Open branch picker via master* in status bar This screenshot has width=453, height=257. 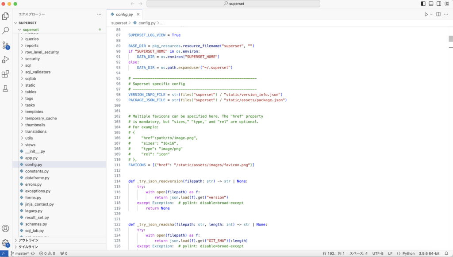tap(20, 253)
